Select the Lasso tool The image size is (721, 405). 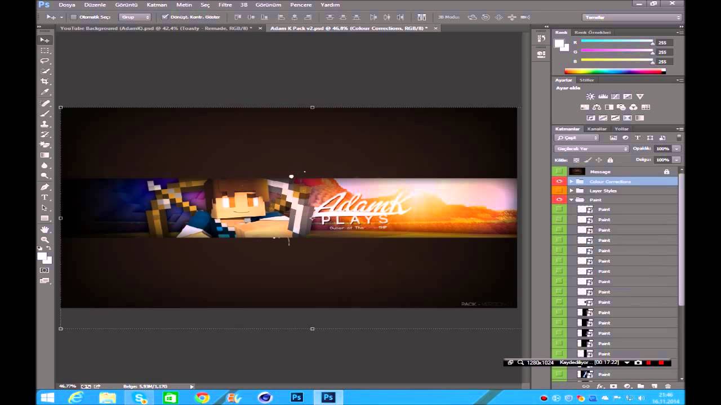44,61
